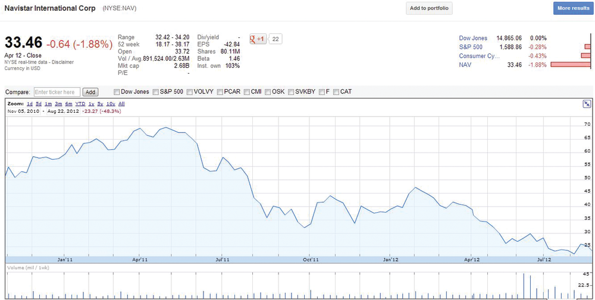
Task: Click the Jul'12 timeline label
Action: click(545, 260)
